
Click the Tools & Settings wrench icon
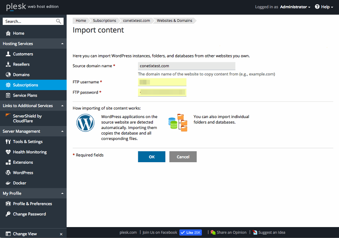click(x=8, y=141)
